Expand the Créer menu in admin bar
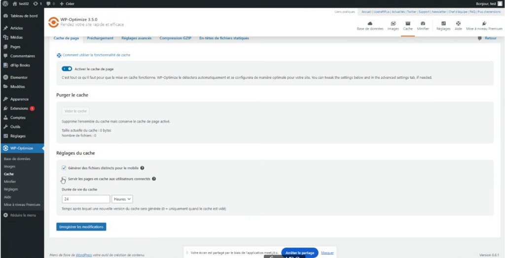Image resolution: width=505 pixels, height=258 pixels. pyautogui.click(x=68, y=3)
